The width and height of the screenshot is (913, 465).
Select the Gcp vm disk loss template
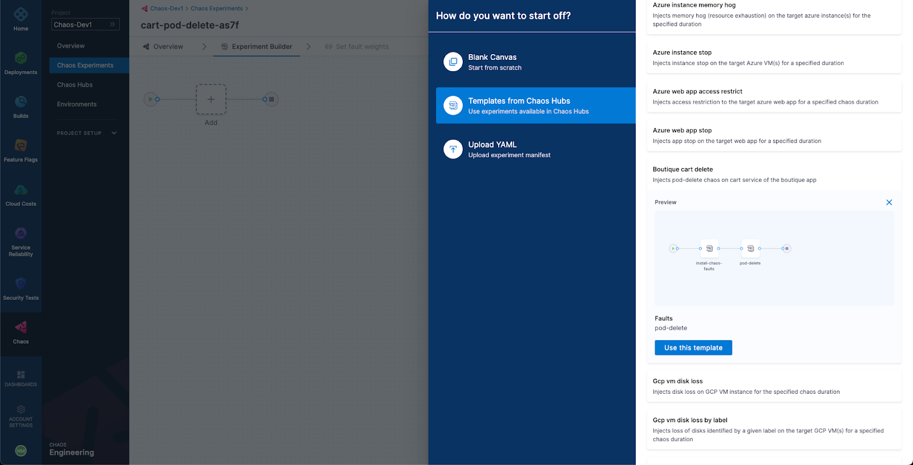(x=774, y=386)
